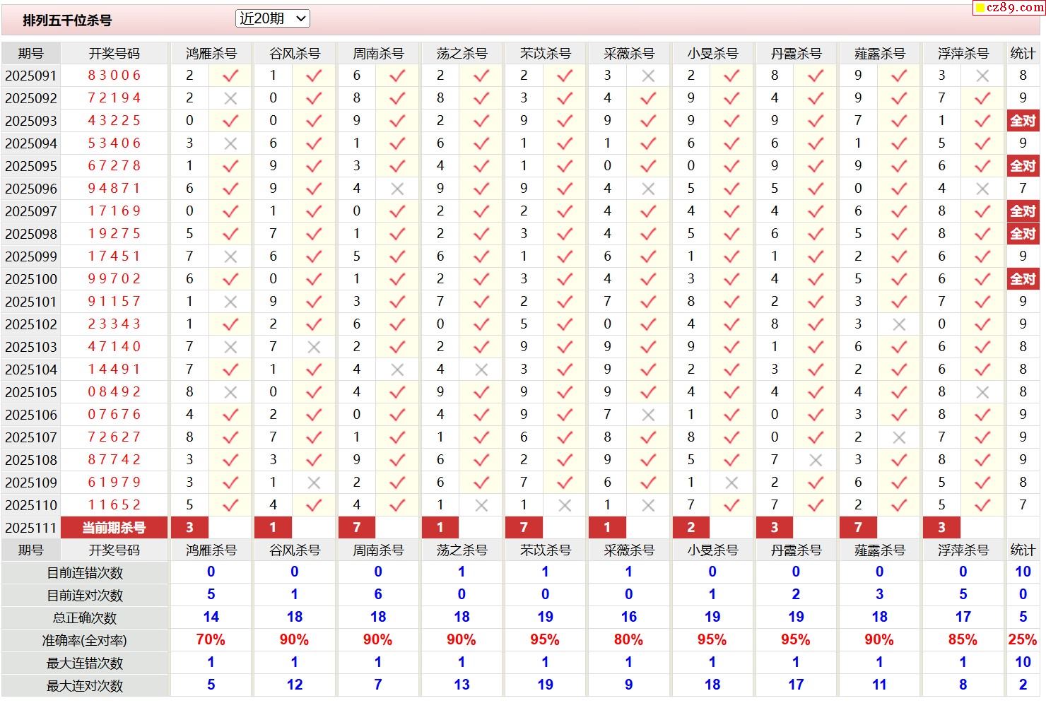The image size is (1046, 703).
Task: Click the cross mark for 鸿雁杀号 in row 2025099
Action: click(230, 256)
